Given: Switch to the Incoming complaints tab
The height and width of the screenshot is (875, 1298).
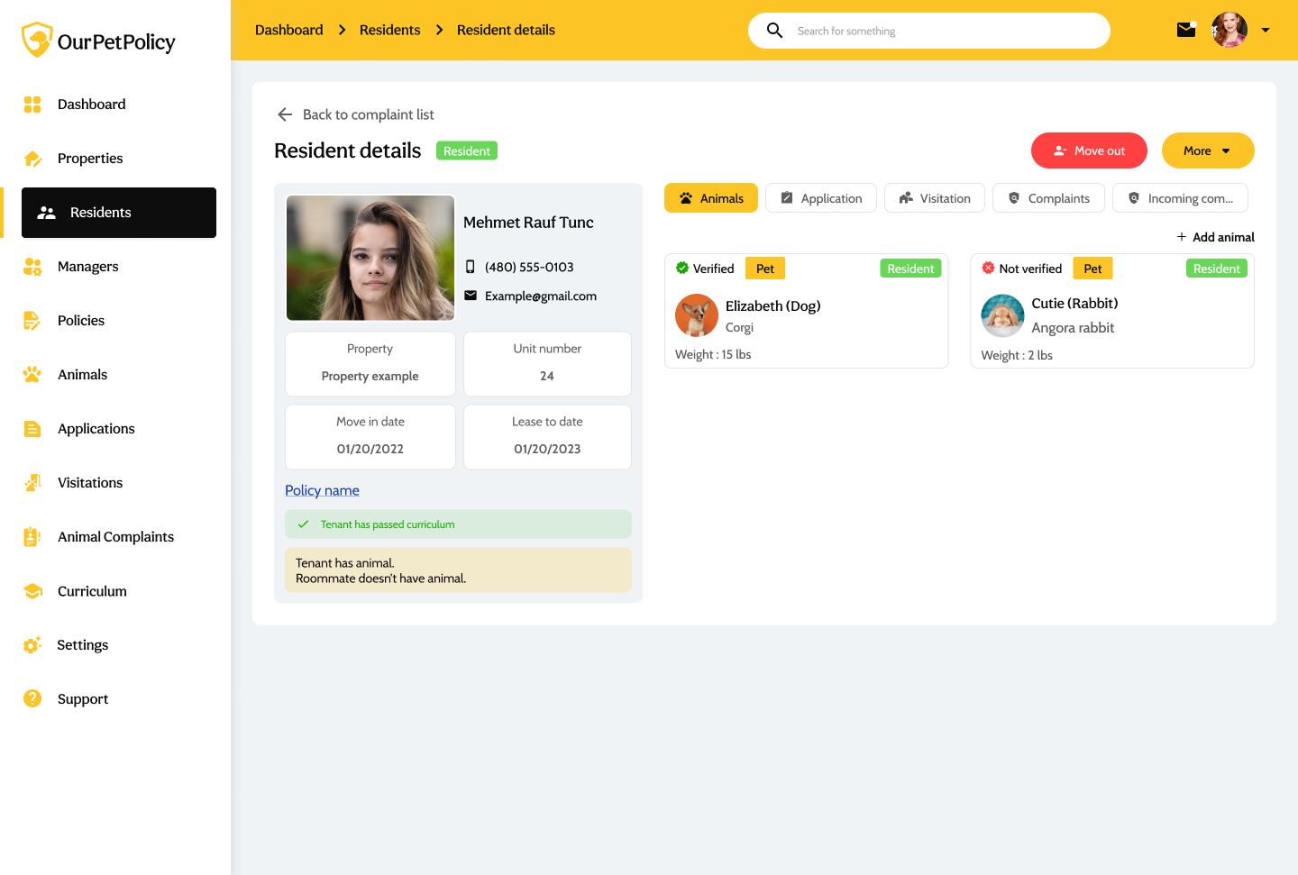Looking at the screenshot, I should point(1180,198).
